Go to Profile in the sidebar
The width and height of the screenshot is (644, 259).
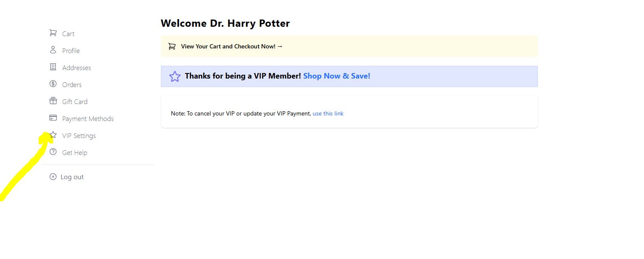point(71,51)
